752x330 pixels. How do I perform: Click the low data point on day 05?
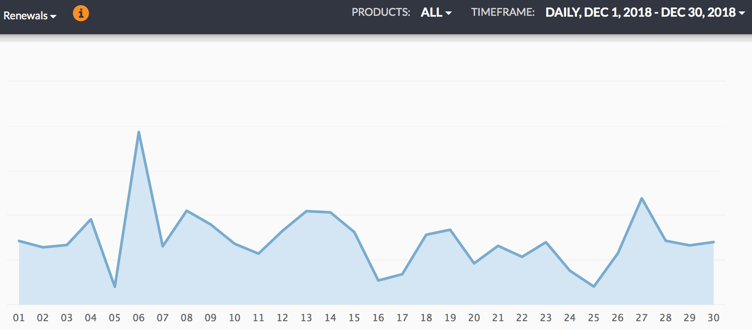tap(115, 287)
